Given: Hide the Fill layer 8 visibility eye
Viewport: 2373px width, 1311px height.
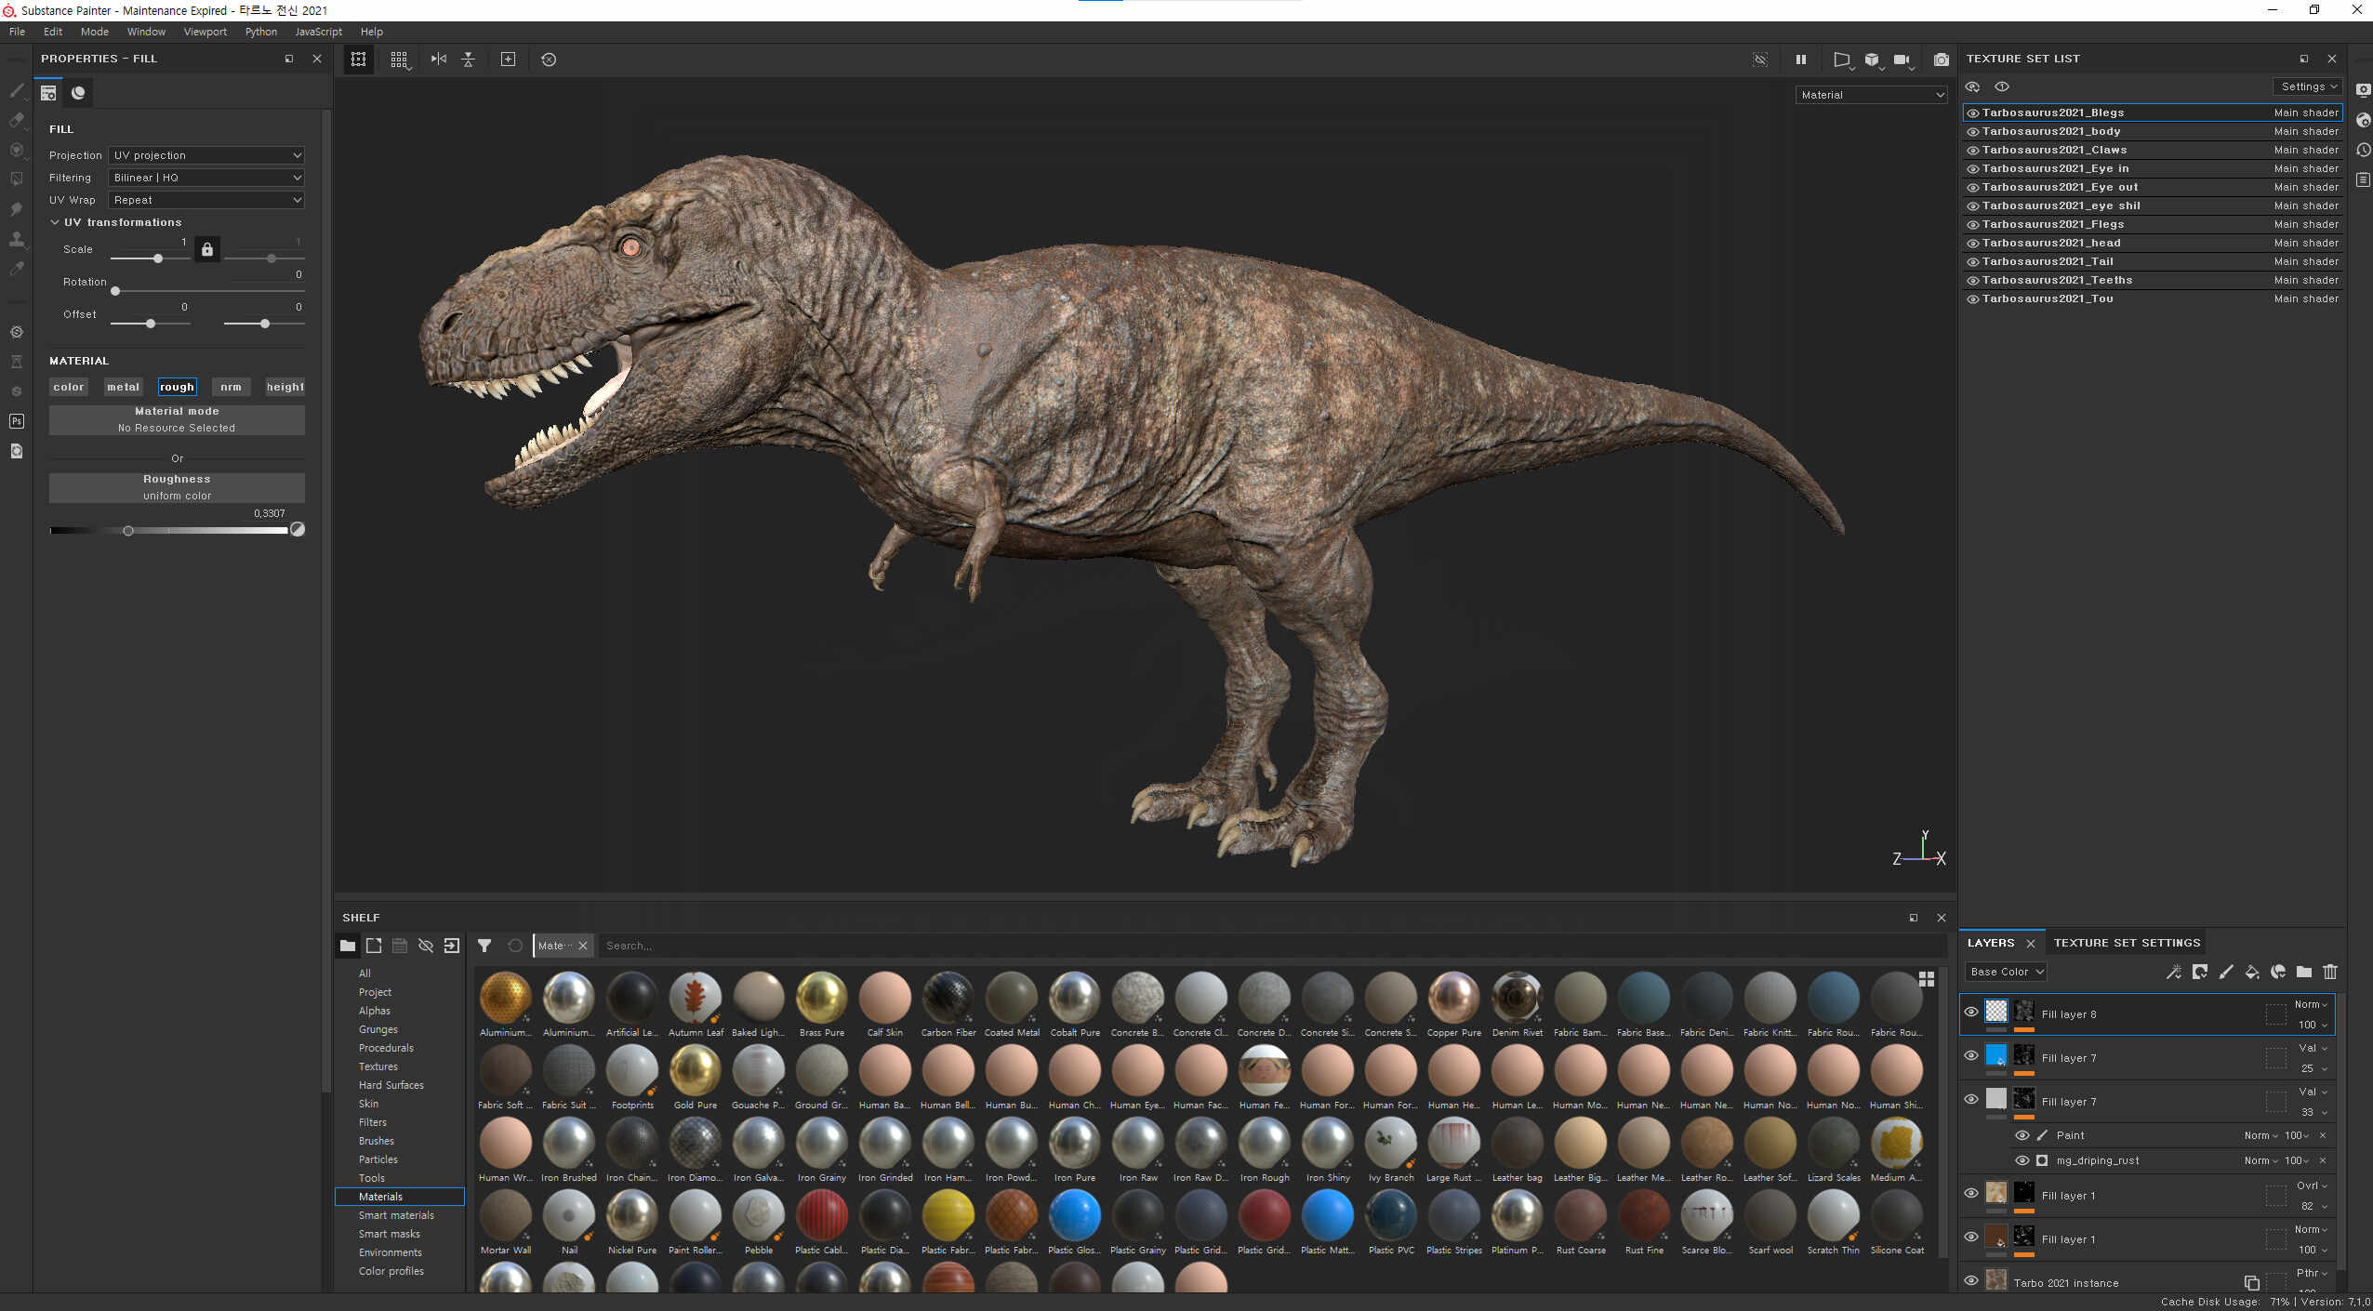Looking at the screenshot, I should [1971, 1012].
